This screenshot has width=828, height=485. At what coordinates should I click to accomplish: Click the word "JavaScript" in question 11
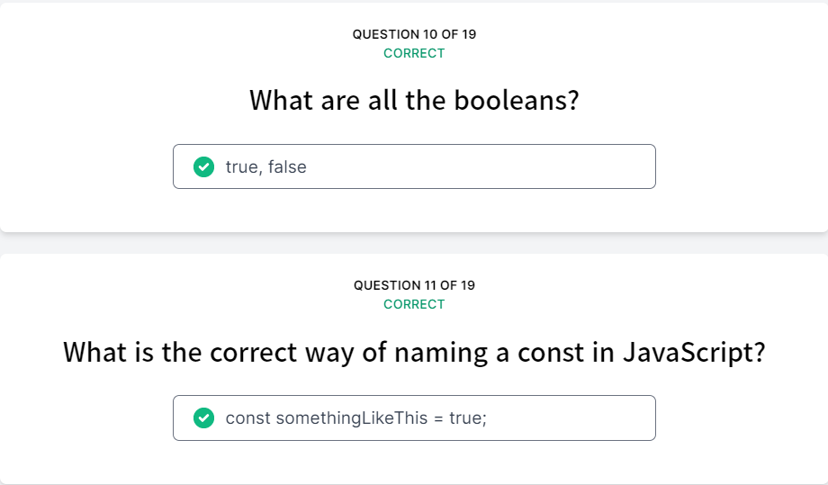point(694,351)
